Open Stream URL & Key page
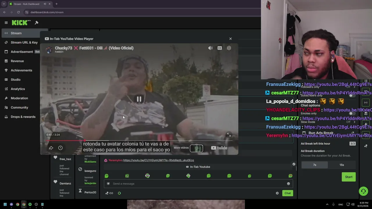This screenshot has width=372, height=209. coord(25,42)
